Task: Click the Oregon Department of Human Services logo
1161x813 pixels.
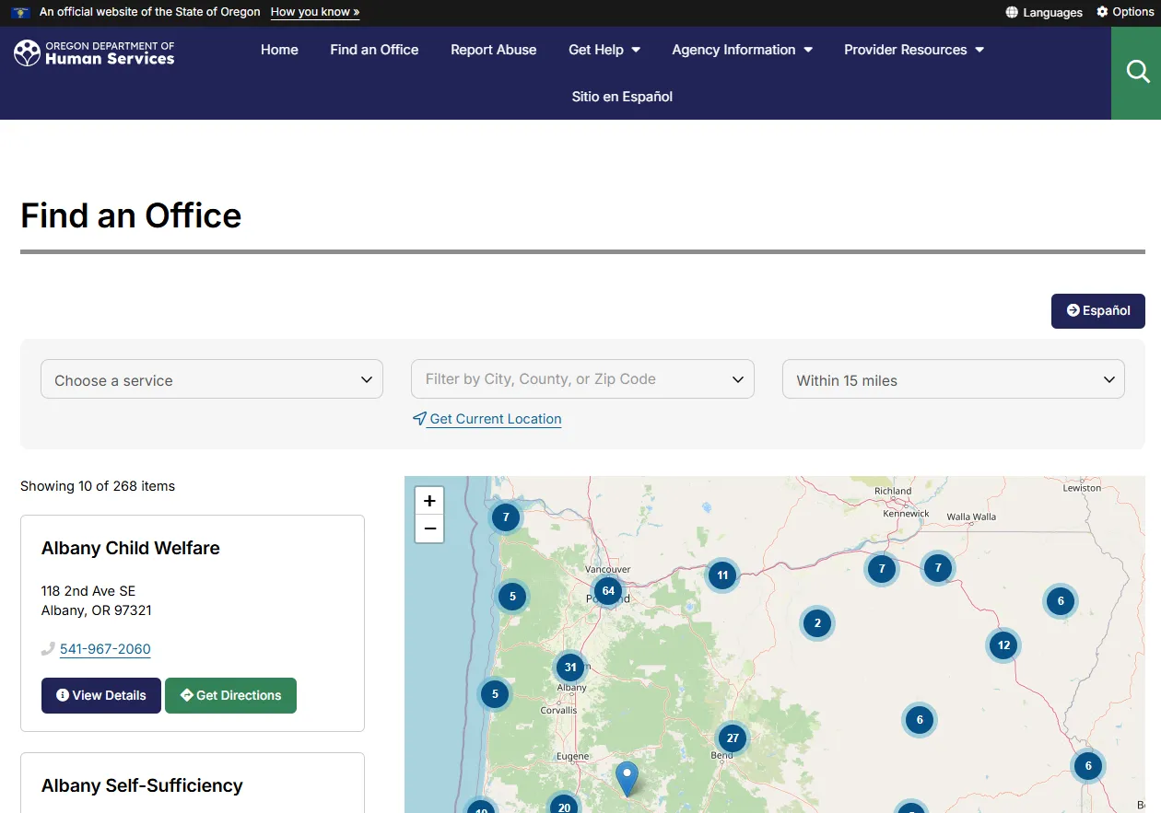Action: (x=94, y=52)
